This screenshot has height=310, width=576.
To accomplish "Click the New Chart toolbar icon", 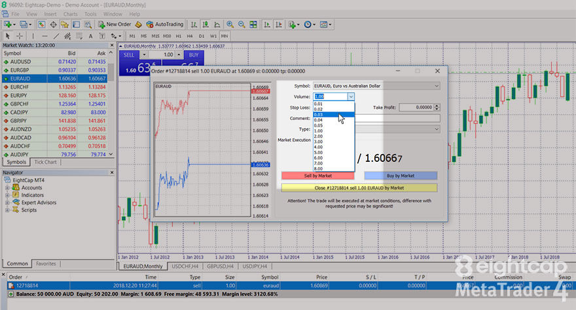I will click(7, 25).
